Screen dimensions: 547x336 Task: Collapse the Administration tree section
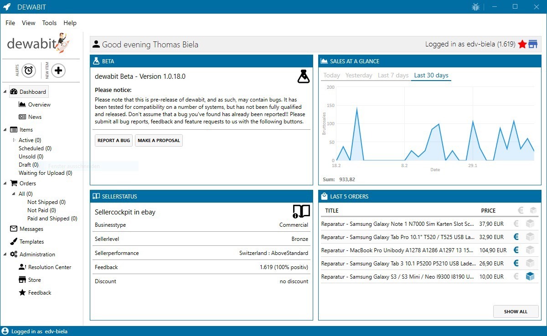(5, 255)
